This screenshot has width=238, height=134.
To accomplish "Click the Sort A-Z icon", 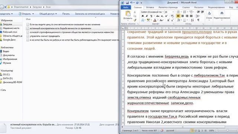I will [x=192, y=20].
